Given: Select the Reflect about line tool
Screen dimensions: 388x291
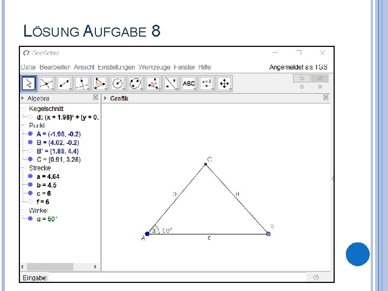Looking at the screenshot, I should 171,84.
